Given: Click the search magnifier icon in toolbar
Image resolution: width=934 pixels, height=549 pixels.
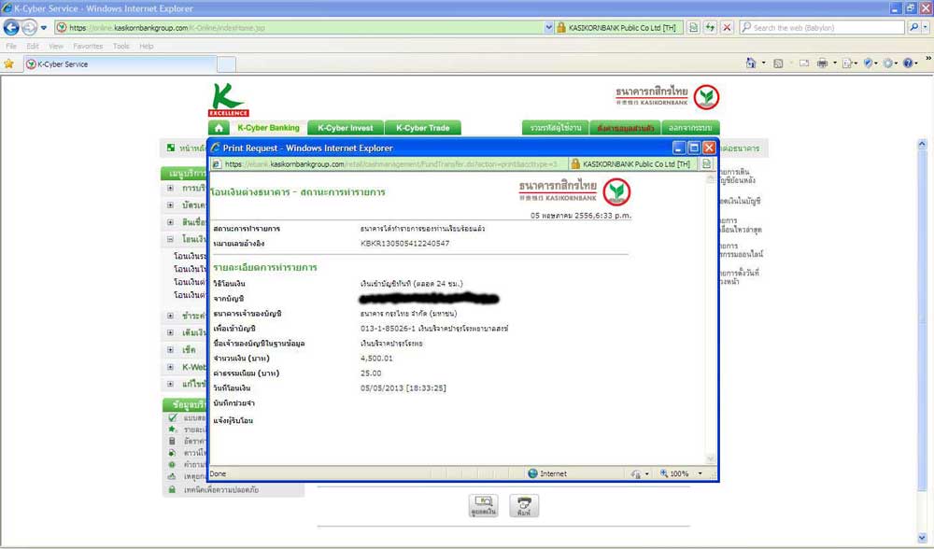Looking at the screenshot, I should [x=913, y=28].
